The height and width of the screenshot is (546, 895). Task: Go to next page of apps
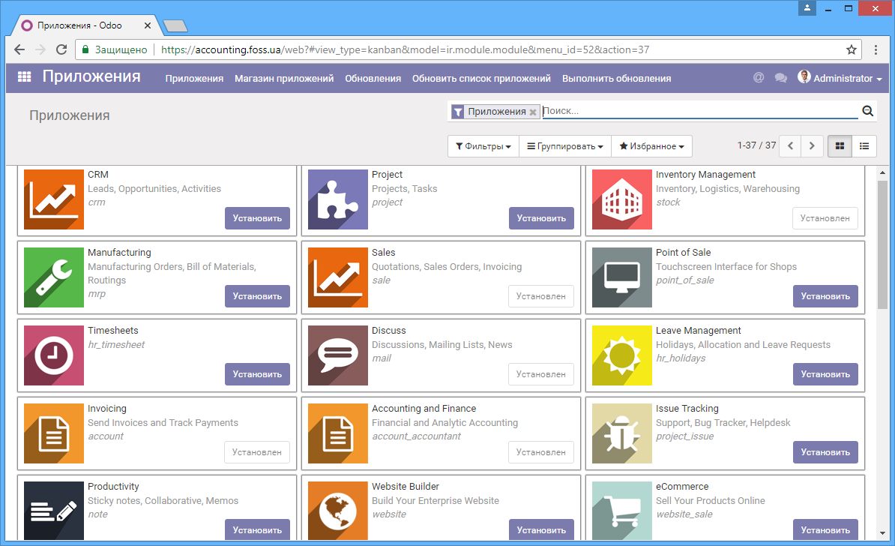tap(812, 146)
